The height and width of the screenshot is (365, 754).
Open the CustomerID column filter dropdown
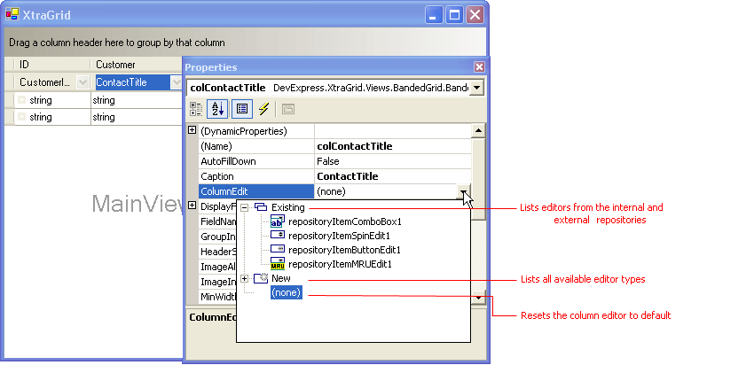pos(82,82)
